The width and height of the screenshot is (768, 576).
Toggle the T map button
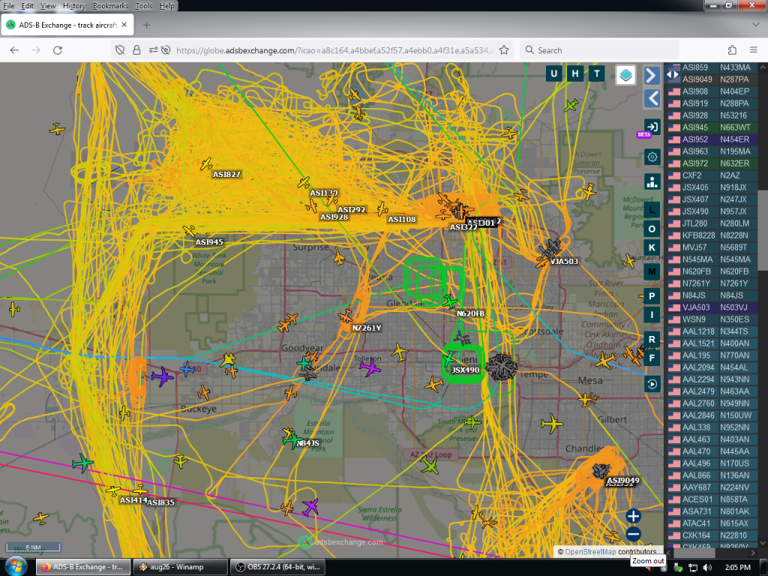pos(596,74)
